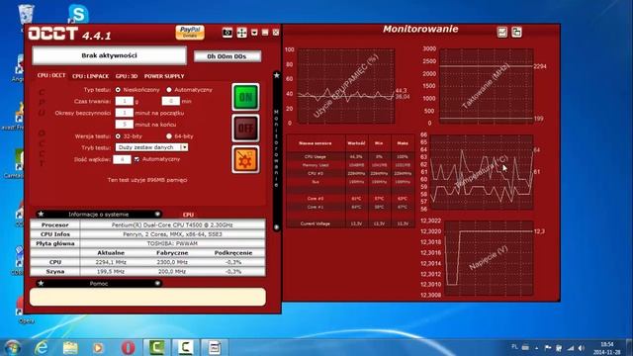The image size is (633, 356).
Task: Click the Current Voltage sensor row
Action: (x=350, y=223)
